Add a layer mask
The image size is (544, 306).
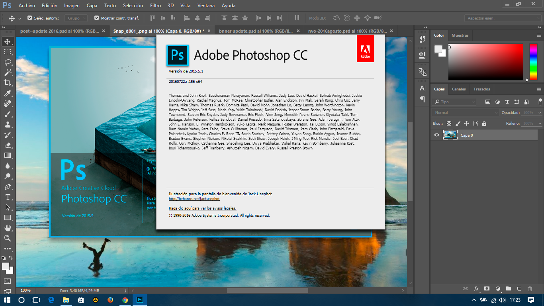click(487, 288)
